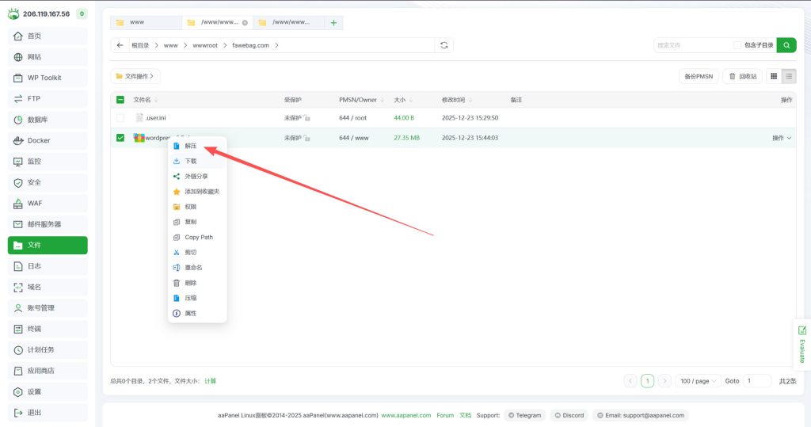
Task: Expand the 文件操作 dropdown
Action: point(135,76)
